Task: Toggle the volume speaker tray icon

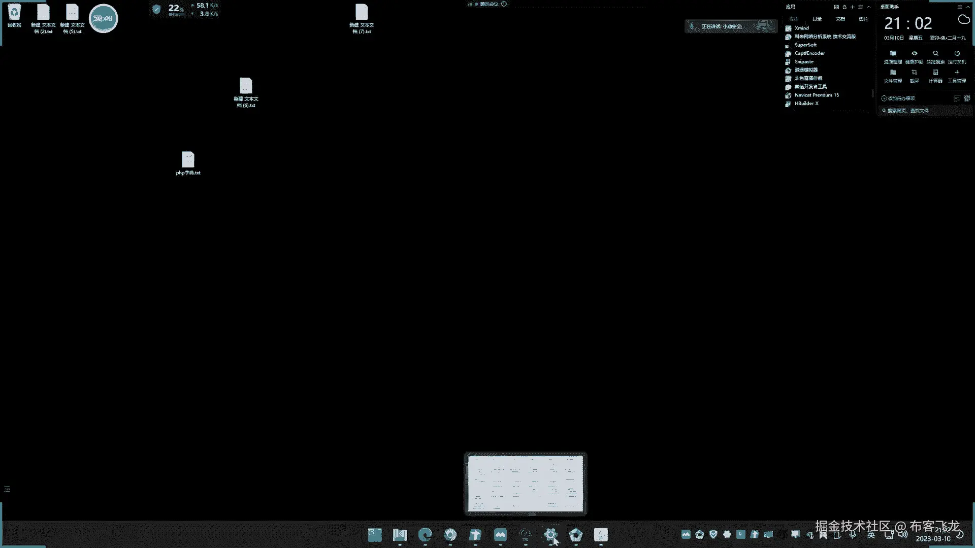Action: pyautogui.click(x=902, y=535)
